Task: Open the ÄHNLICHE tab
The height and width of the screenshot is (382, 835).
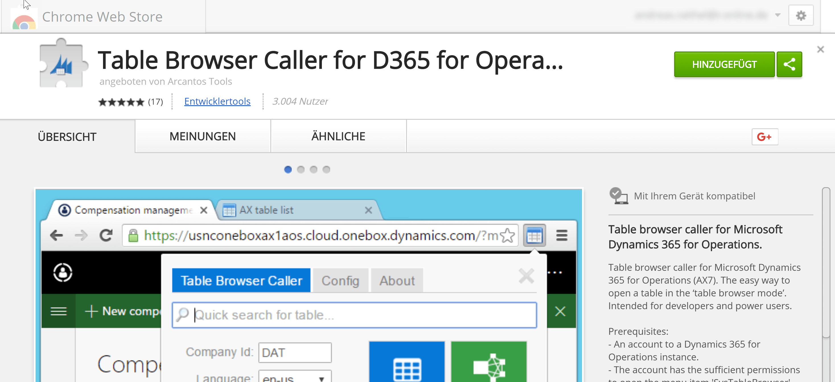Action: (x=338, y=136)
